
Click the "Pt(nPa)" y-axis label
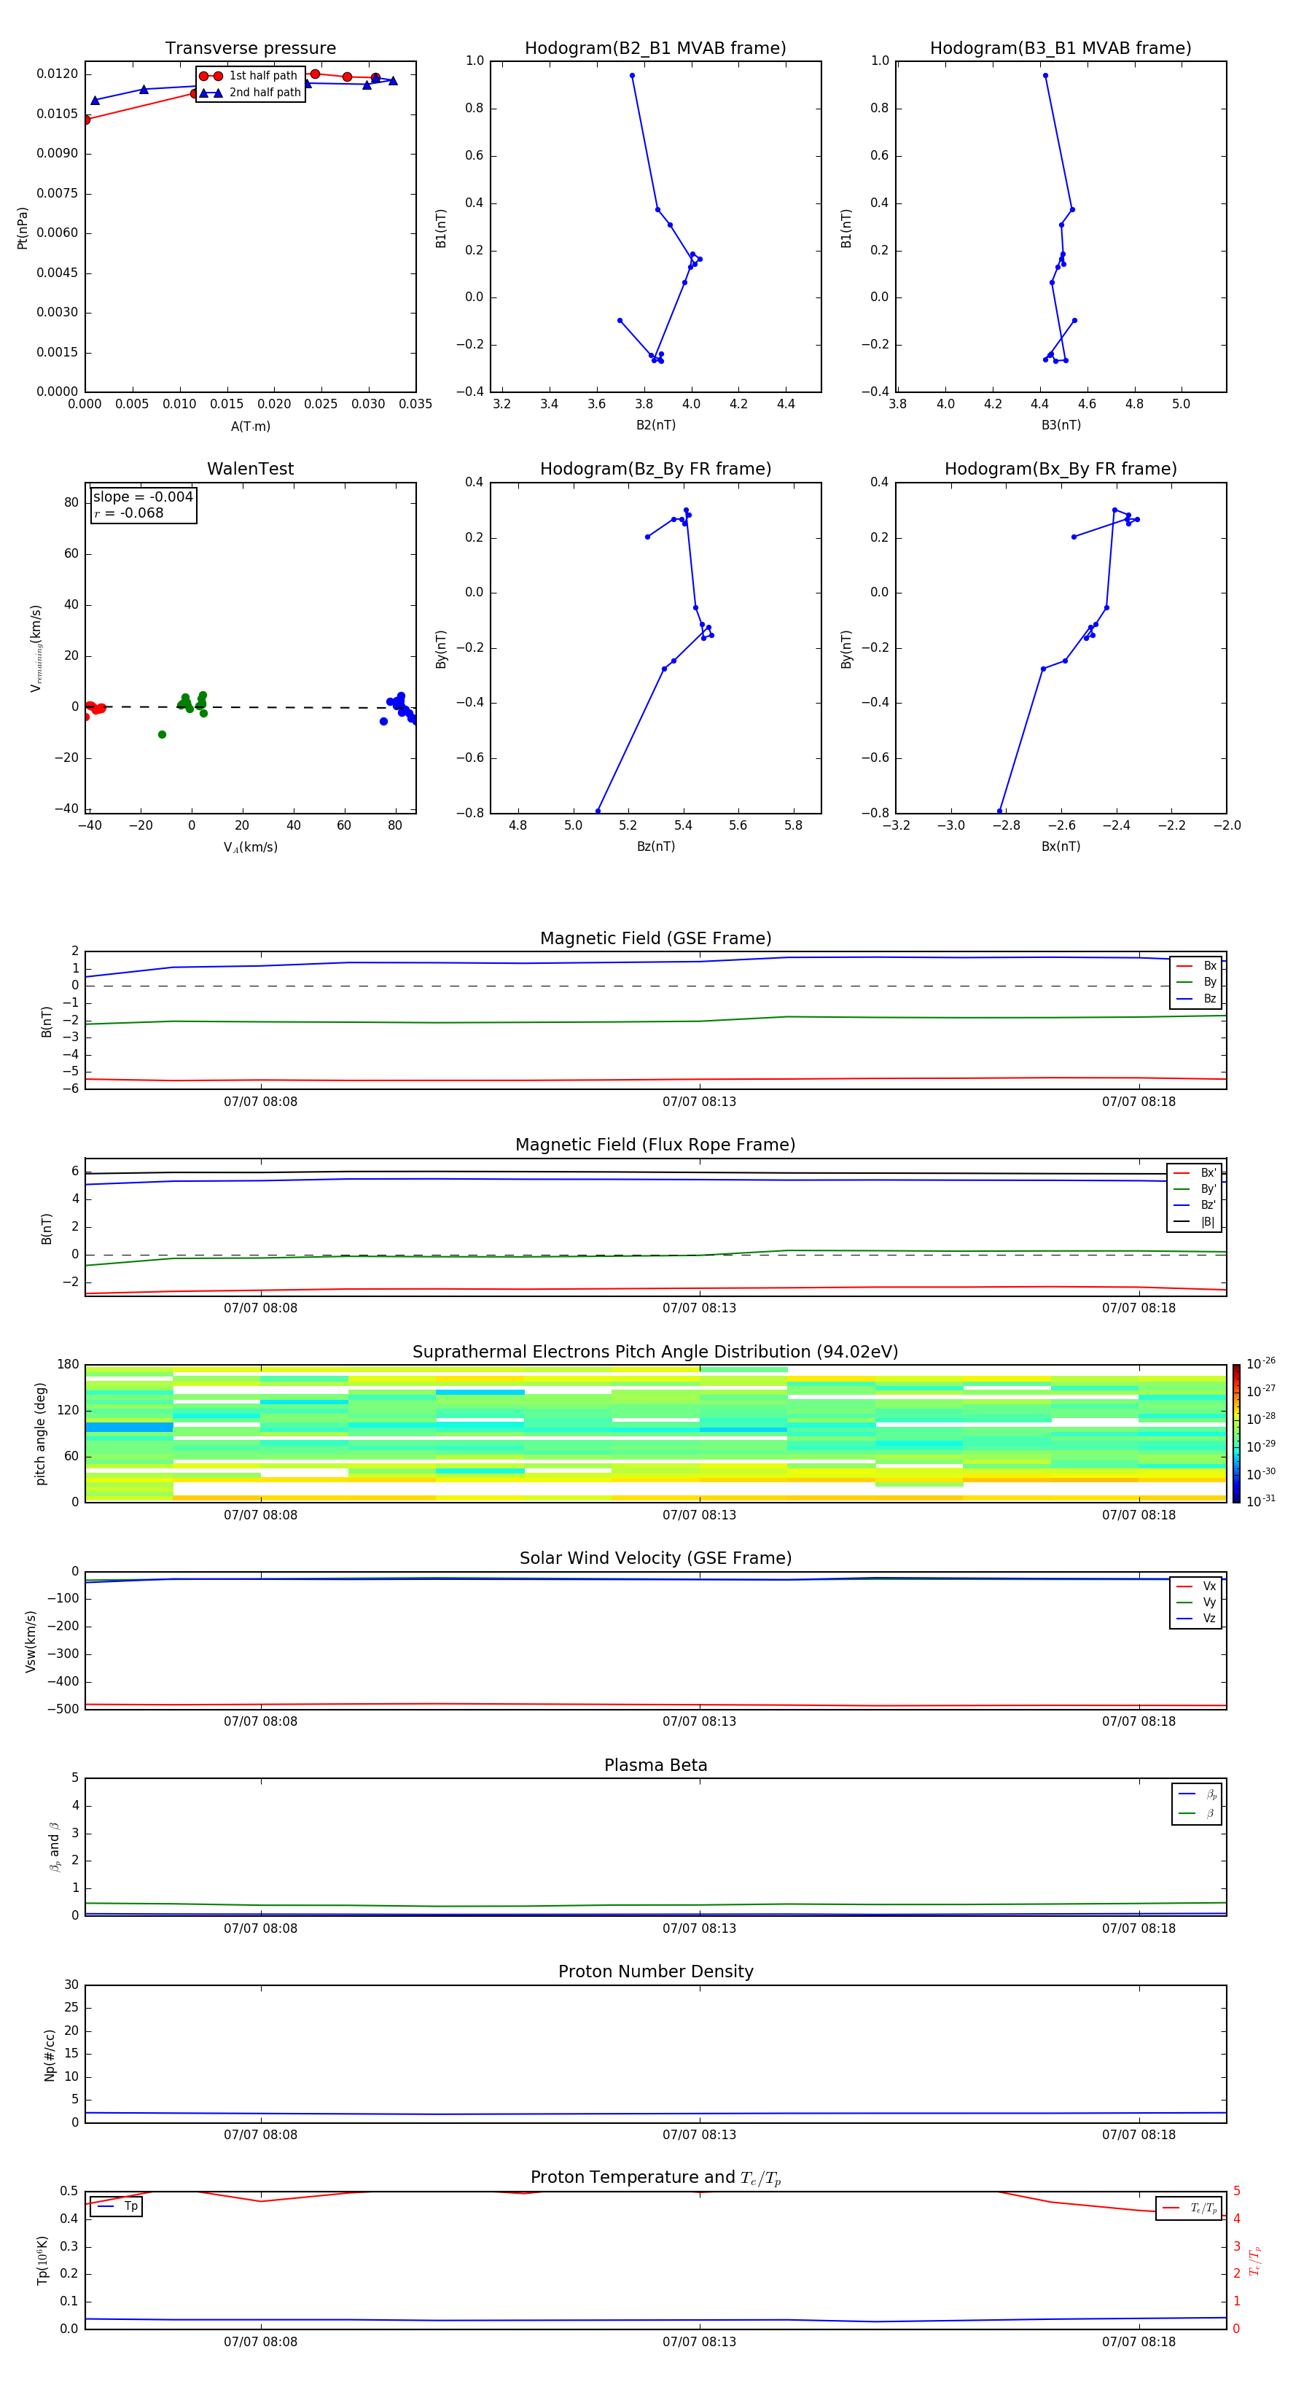(23, 228)
